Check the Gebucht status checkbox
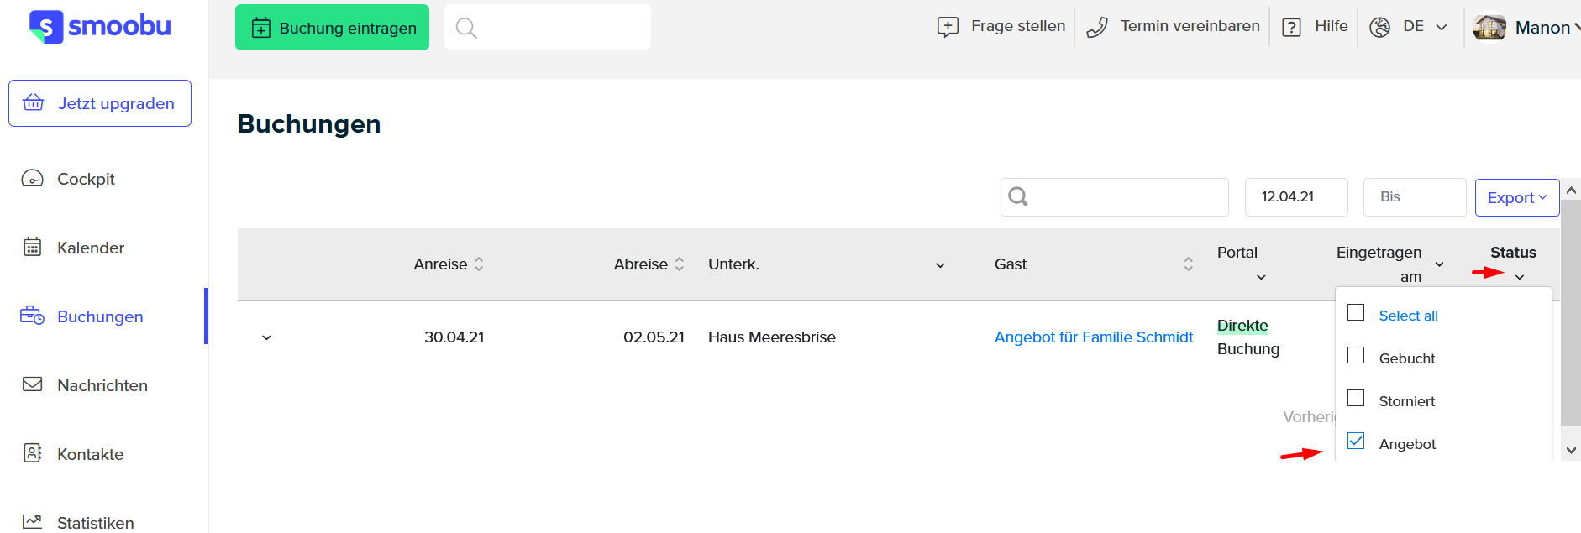1581x533 pixels. (1356, 355)
